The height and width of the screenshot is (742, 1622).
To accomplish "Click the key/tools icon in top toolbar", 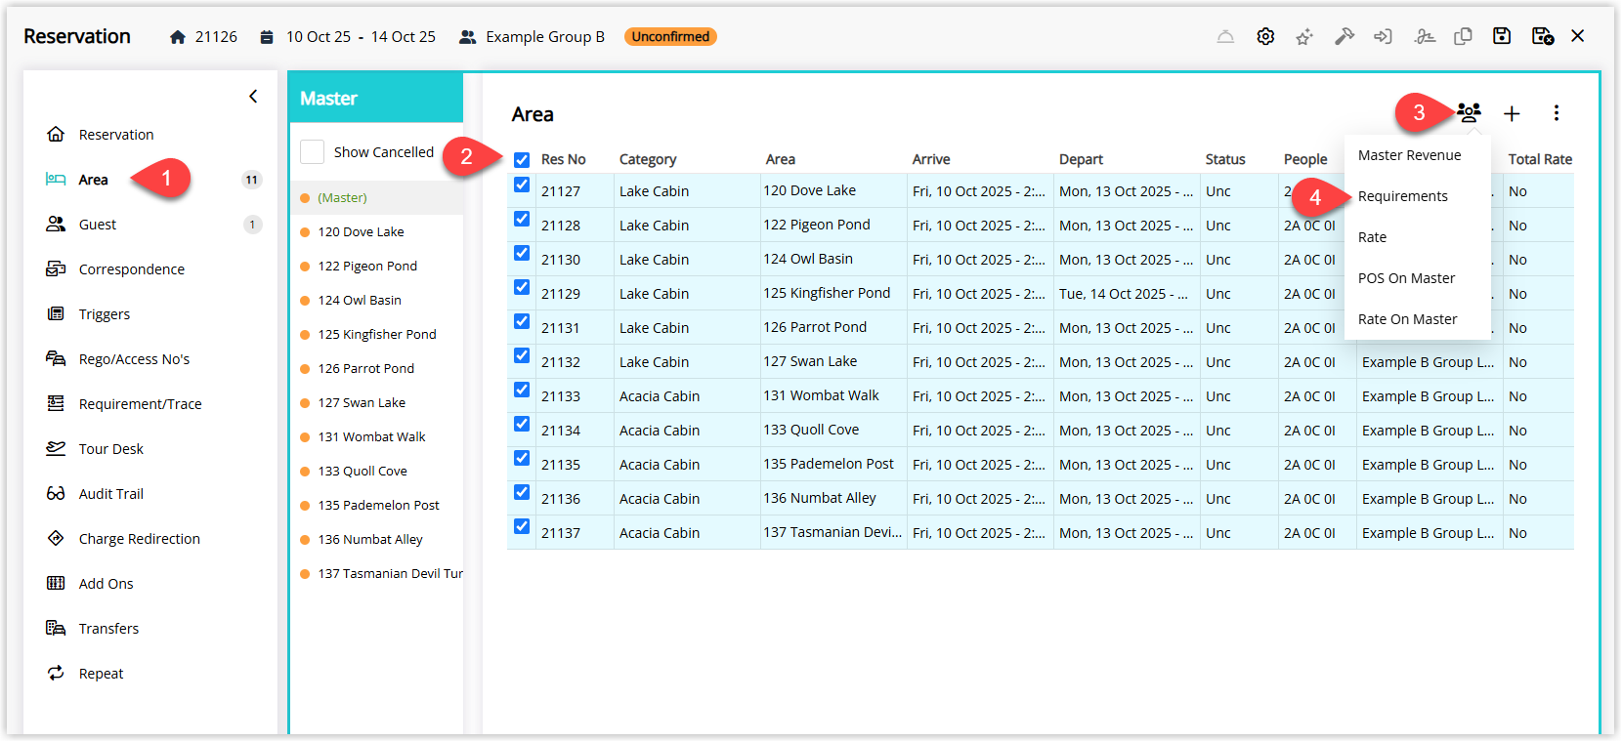I will (1345, 36).
